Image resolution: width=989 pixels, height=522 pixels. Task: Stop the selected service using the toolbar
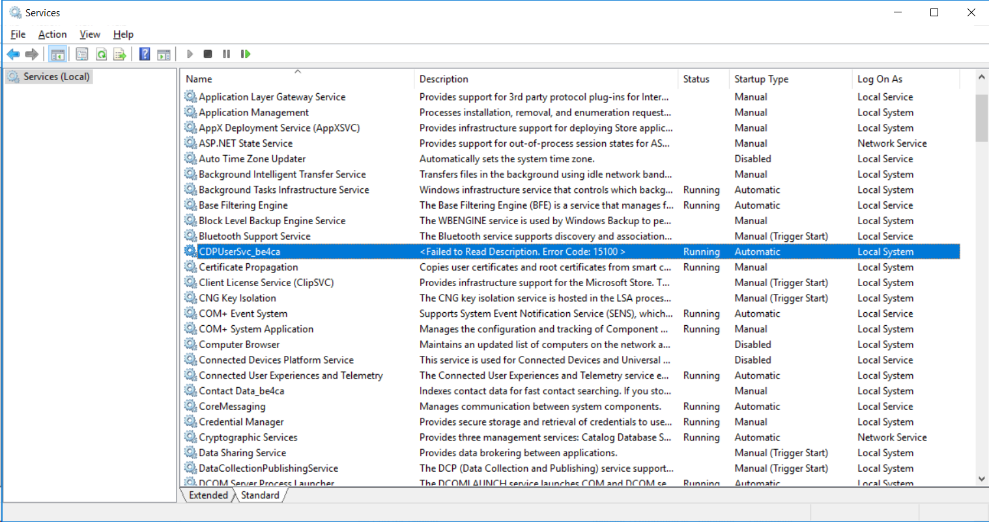[x=208, y=54]
